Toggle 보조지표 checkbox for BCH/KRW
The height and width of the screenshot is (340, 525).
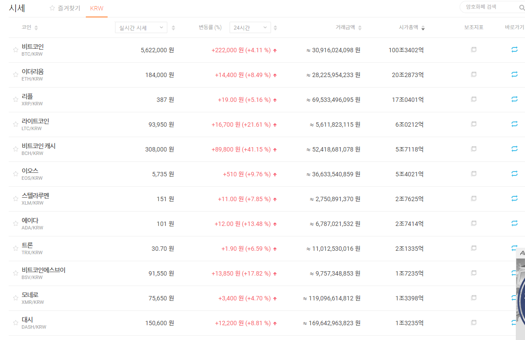coord(474,149)
